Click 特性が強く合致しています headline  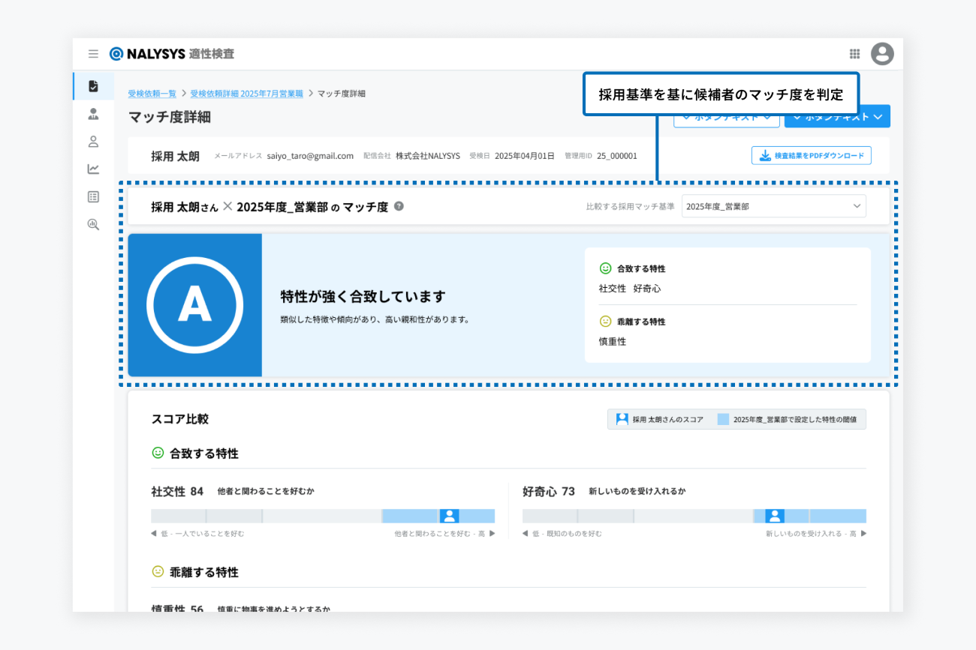(363, 296)
